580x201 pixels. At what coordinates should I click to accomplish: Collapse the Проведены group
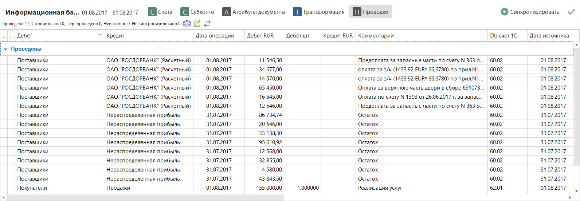[x=6, y=49]
